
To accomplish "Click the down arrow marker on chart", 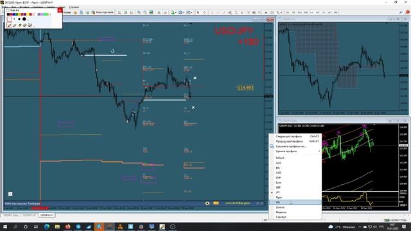I will coord(113,51).
